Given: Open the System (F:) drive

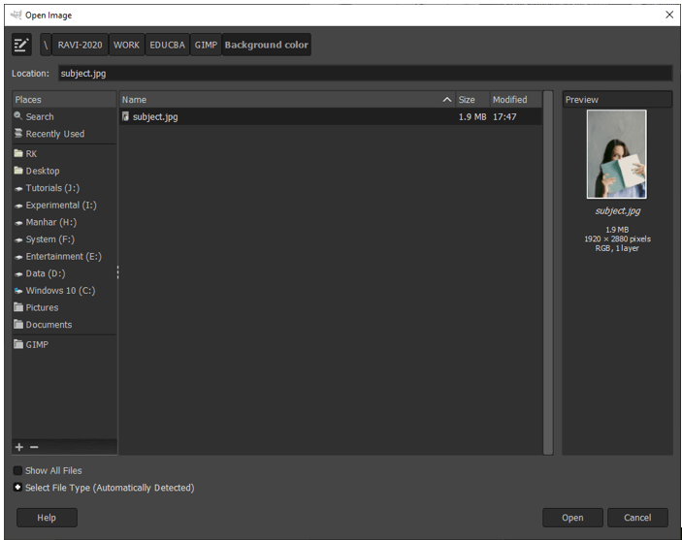Looking at the screenshot, I should [64, 239].
